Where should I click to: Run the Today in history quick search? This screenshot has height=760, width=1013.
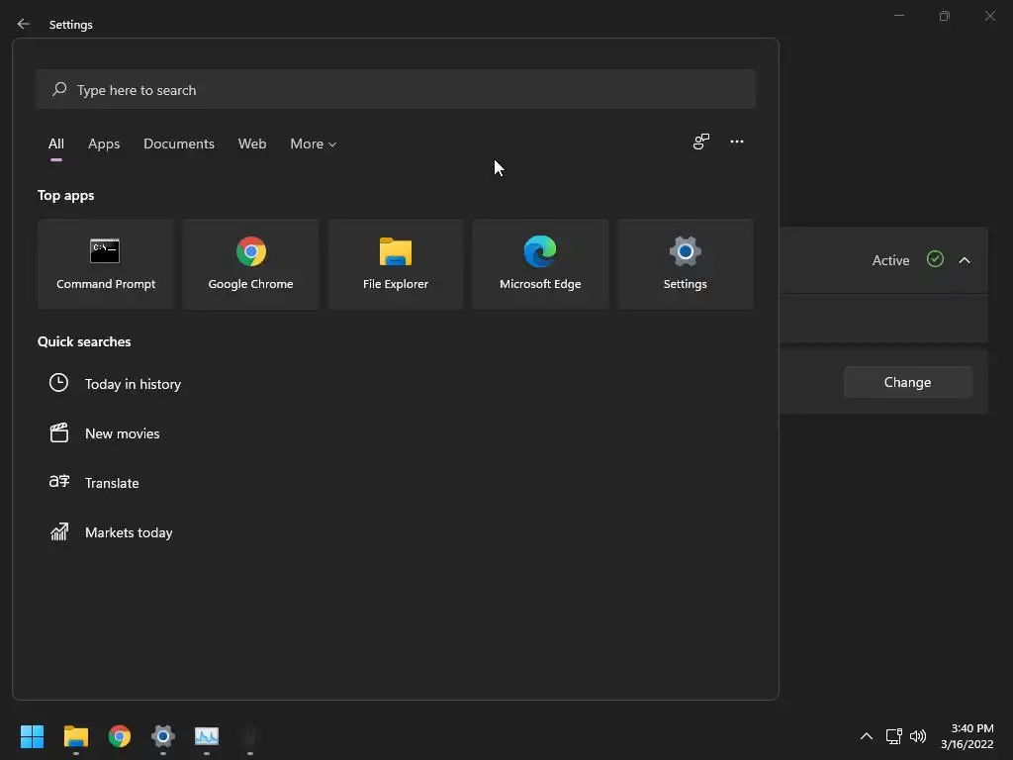[134, 384]
